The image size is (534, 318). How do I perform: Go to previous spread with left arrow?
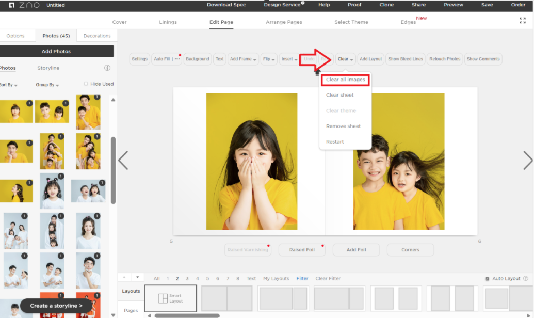pyautogui.click(x=123, y=160)
